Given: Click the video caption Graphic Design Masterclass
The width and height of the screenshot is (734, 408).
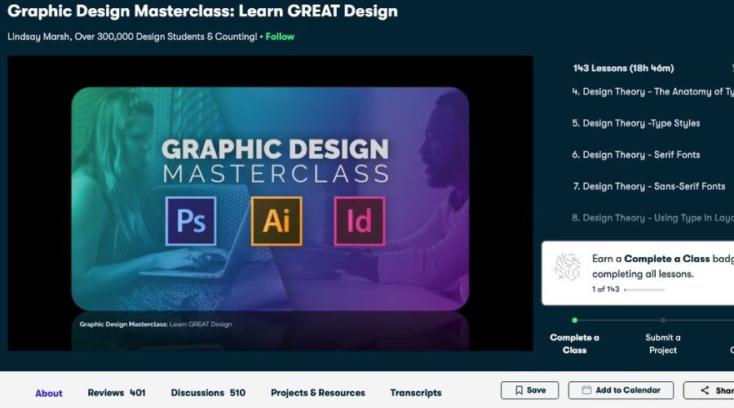Looking at the screenshot, I should tap(156, 324).
